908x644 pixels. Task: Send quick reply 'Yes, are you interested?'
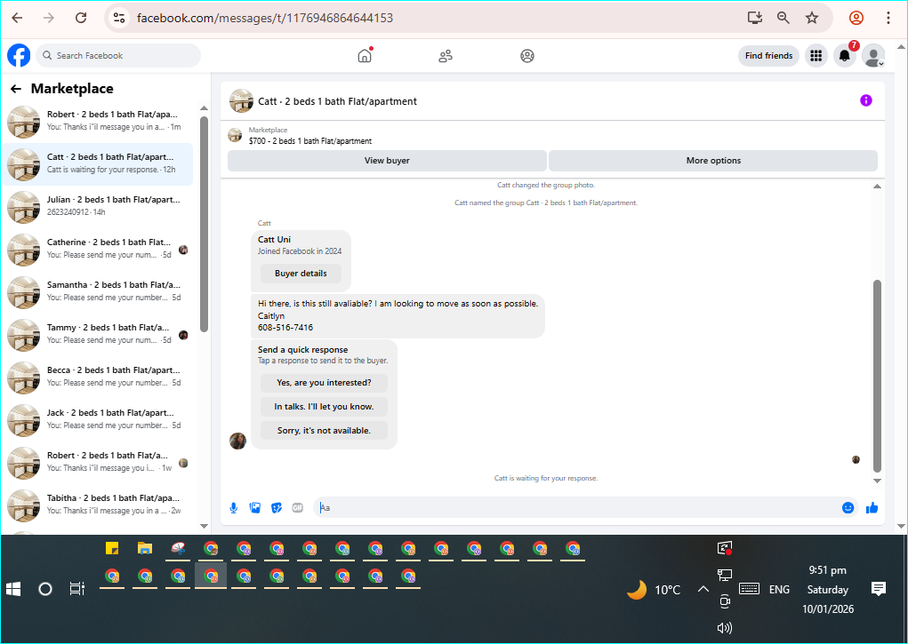(x=324, y=383)
